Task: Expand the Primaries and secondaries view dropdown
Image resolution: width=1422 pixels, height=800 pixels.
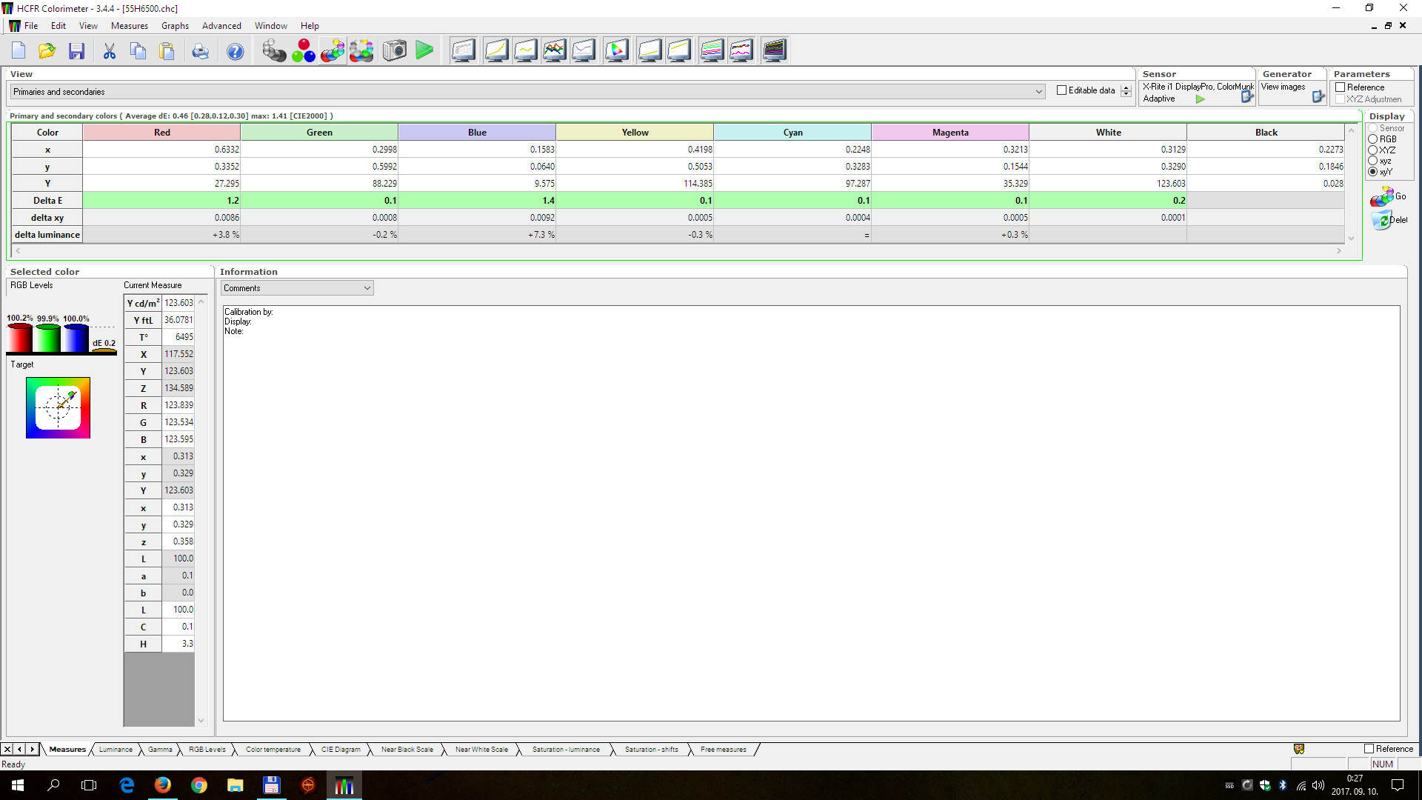Action: pos(1038,92)
